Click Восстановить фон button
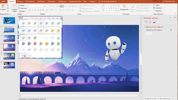The width and height of the screenshot is (178, 100). coord(165,98)
